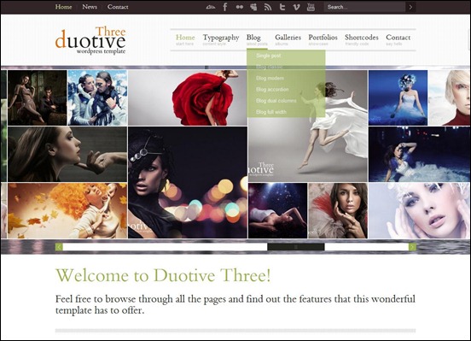Focus the Search input field
471x341 pixels.
click(365, 7)
